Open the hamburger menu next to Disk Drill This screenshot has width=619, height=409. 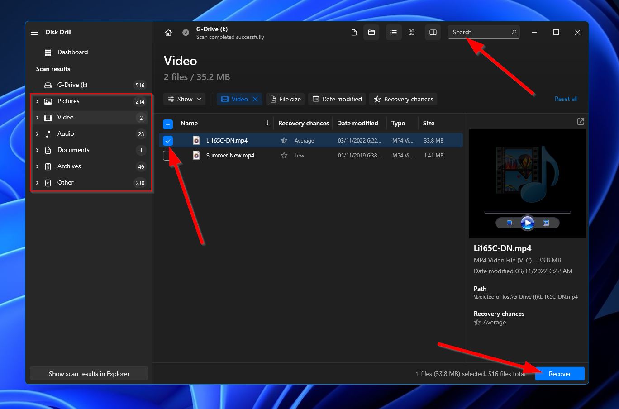pyautogui.click(x=34, y=32)
